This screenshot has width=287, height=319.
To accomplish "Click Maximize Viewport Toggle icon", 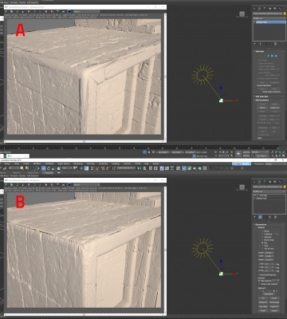I will 284,156.
